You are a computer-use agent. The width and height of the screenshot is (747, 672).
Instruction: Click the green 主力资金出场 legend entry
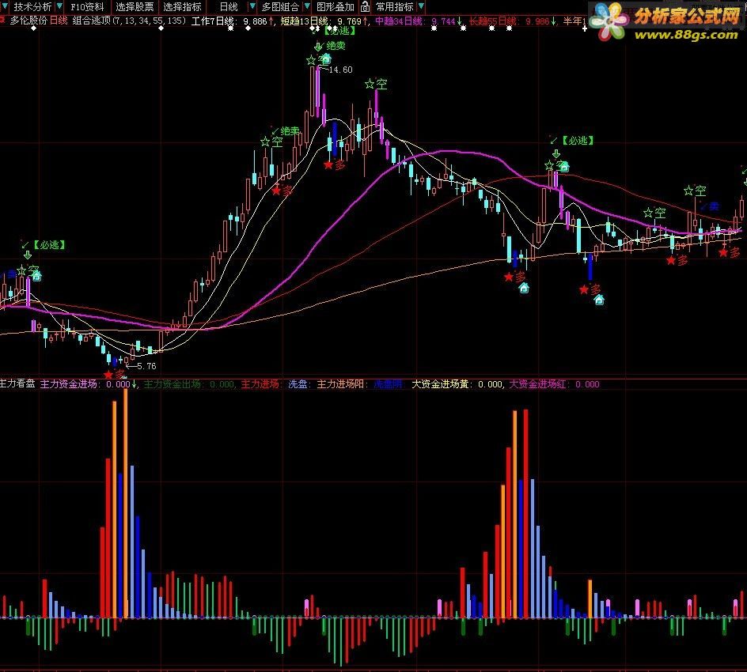[x=188, y=384]
